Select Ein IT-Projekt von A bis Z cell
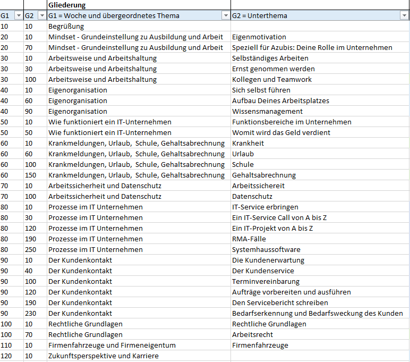The height and width of the screenshot is (362, 410). [320, 229]
